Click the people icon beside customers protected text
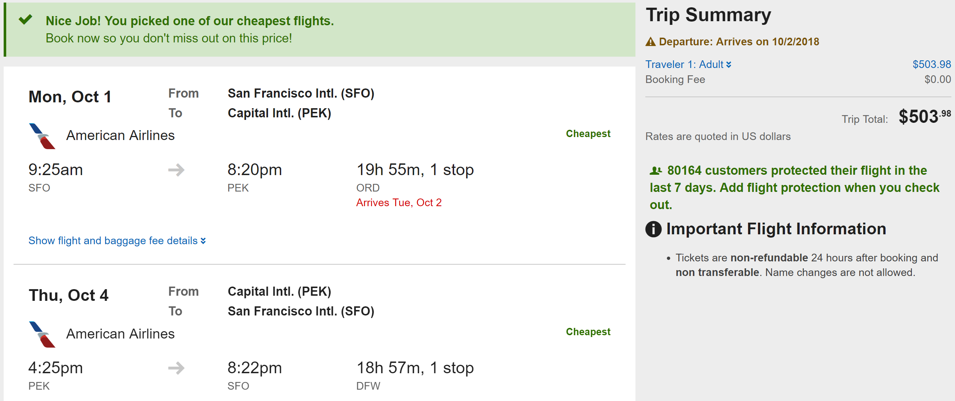The width and height of the screenshot is (955, 401). 656,171
